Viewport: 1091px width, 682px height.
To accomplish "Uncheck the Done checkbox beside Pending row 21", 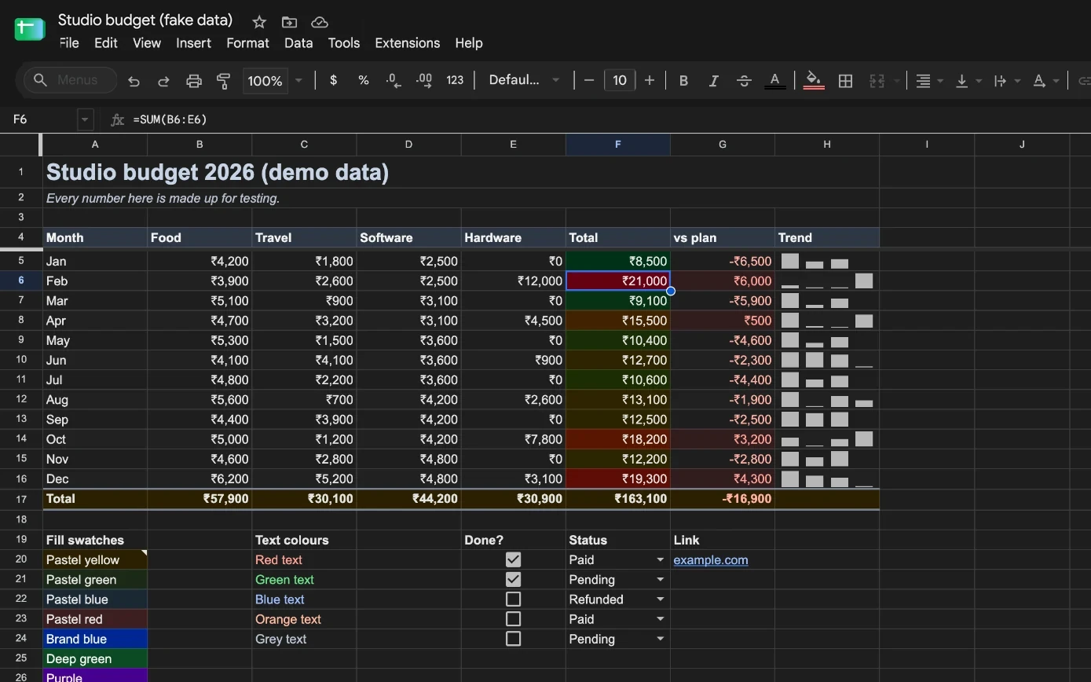I will (x=513, y=579).
